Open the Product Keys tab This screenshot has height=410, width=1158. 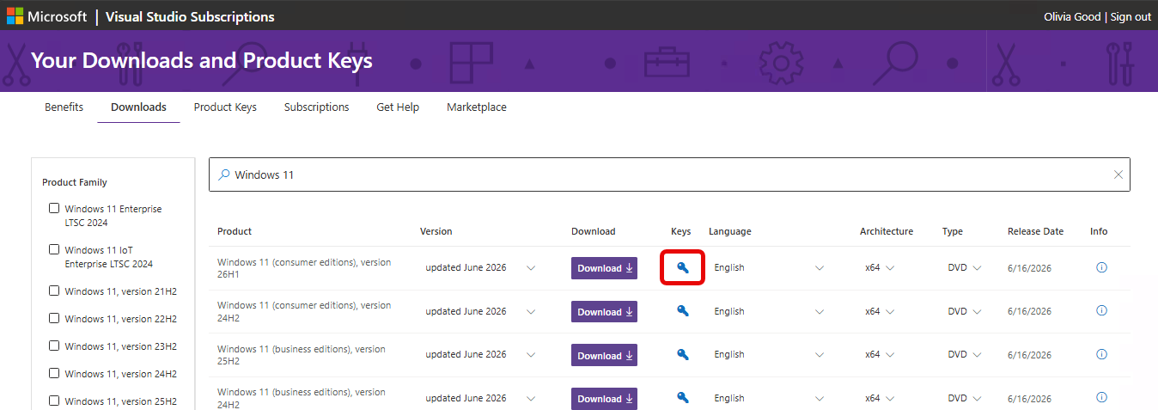tap(225, 107)
